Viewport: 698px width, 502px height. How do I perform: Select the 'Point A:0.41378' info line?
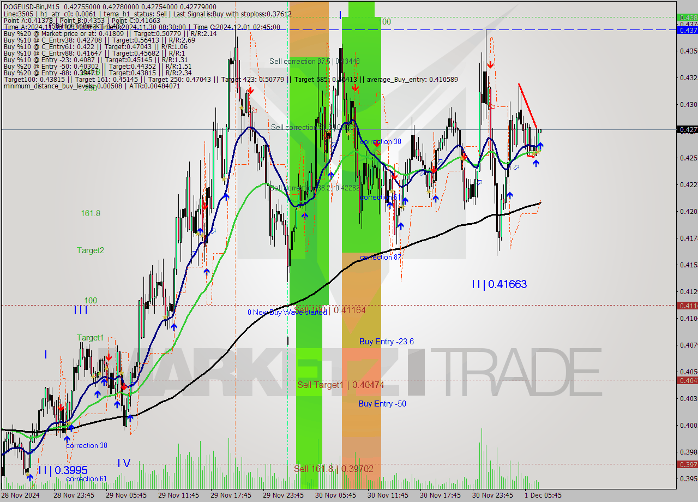[82, 20]
